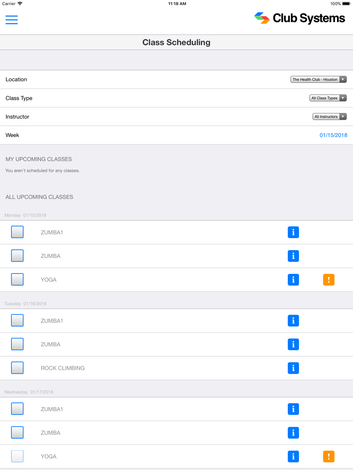Viewport: 353px width, 470px height.
Task: Tap the orange alert on Monday YOGA
Action: coord(328,280)
